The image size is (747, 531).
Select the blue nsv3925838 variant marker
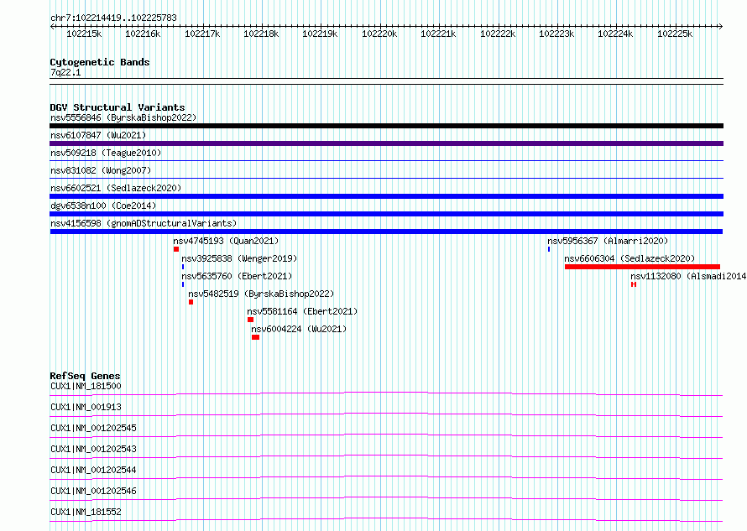(x=183, y=267)
